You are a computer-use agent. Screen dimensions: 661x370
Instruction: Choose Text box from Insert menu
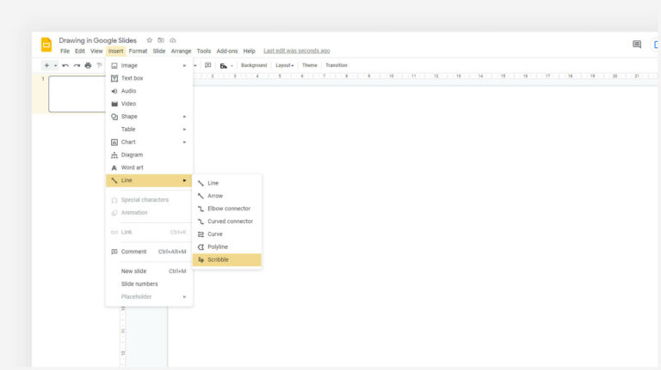pyautogui.click(x=149, y=78)
